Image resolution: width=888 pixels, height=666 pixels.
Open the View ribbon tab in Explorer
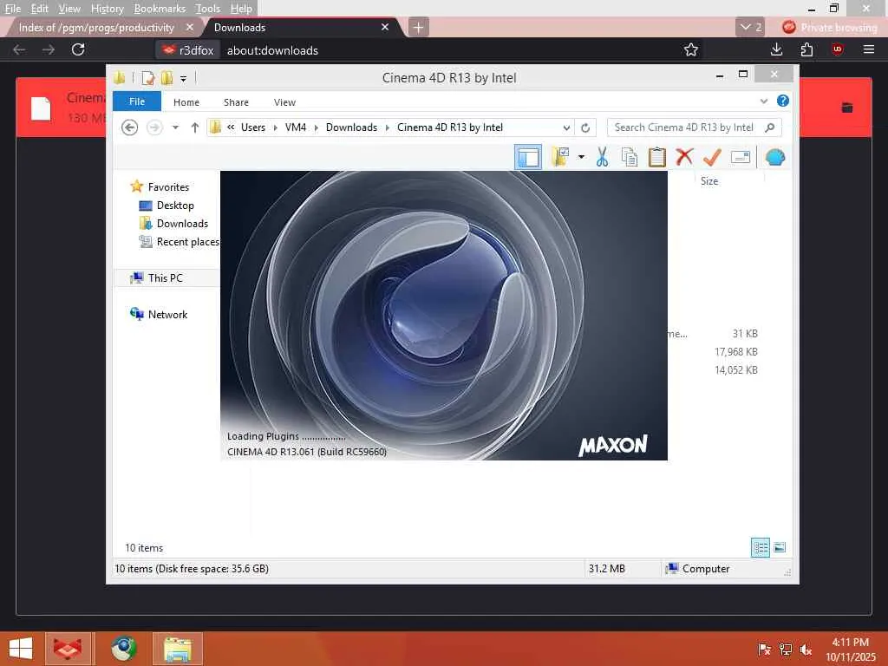pos(284,102)
